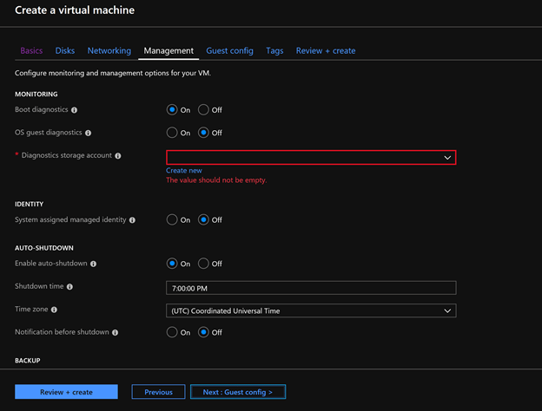This screenshot has width=542, height=411.
Task: Select Off for Notification before shutdown
Action: (x=203, y=332)
